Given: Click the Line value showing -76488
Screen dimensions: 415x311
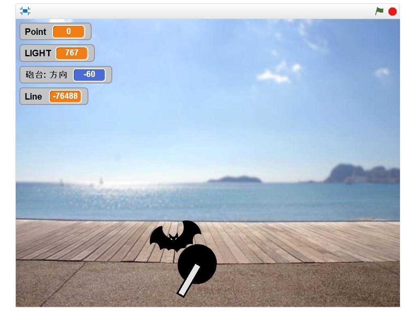Looking at the screenshot, I should (65, 96).
